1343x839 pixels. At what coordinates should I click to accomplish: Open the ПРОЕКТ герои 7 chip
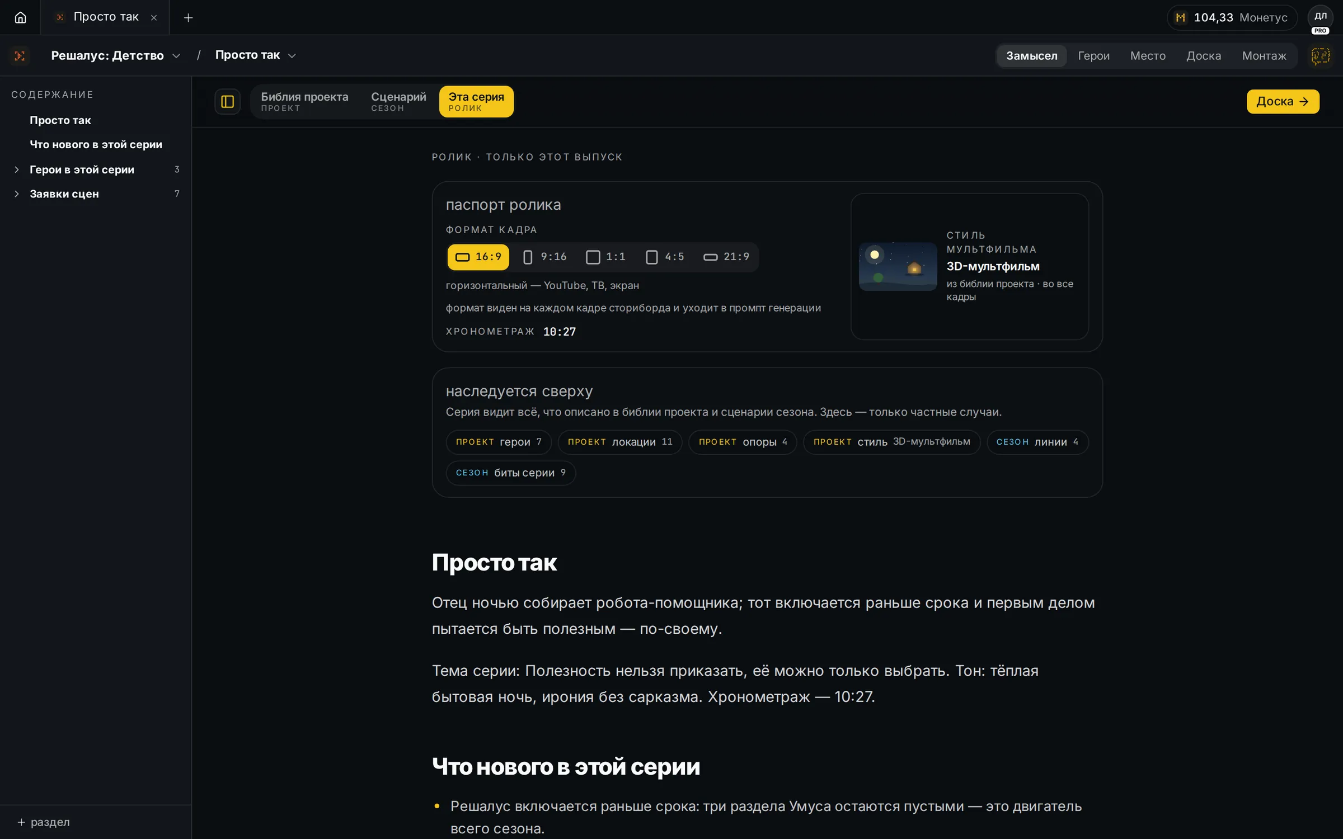[499, 442]
